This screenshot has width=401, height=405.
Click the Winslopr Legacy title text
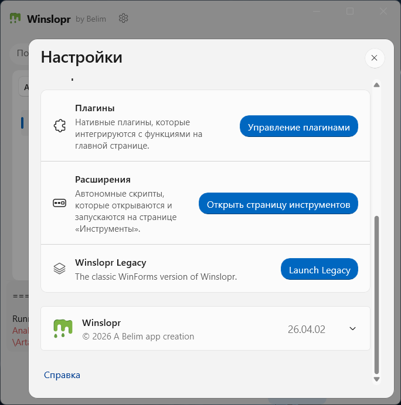[110, 263]
